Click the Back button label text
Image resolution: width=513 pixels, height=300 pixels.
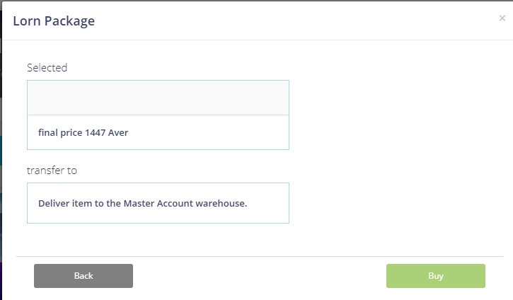pos(83,276)
